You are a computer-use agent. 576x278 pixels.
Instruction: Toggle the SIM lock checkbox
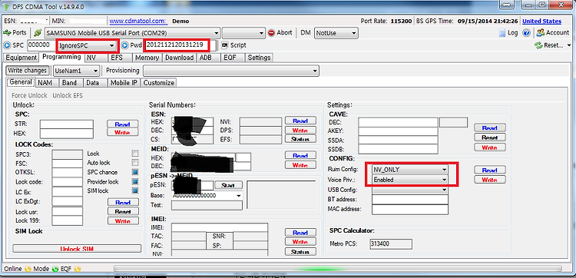[135, 191]
